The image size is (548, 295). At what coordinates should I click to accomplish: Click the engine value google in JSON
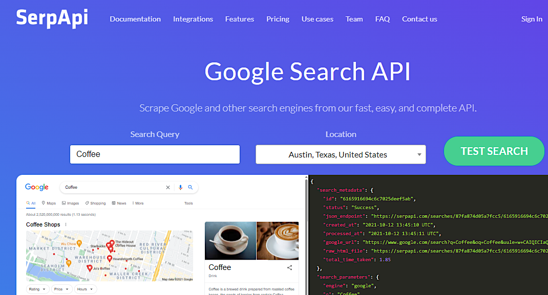[363, 286]
